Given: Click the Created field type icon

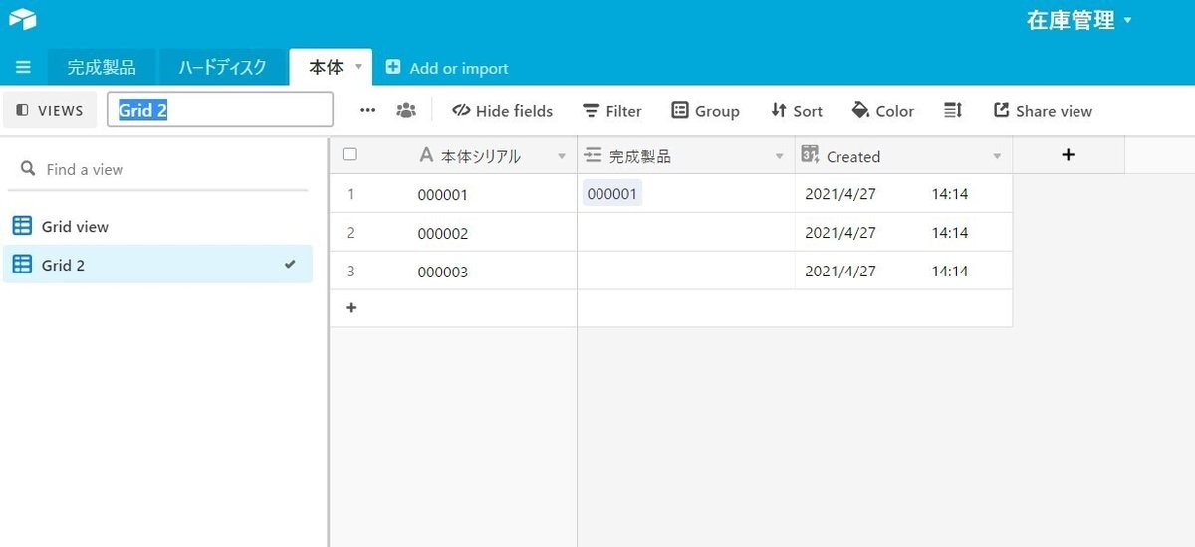Looking at the screenshot, I should pos(810,155).
